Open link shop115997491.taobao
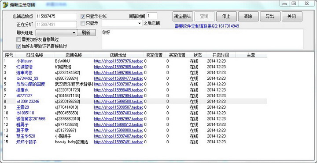 point(118,142)
